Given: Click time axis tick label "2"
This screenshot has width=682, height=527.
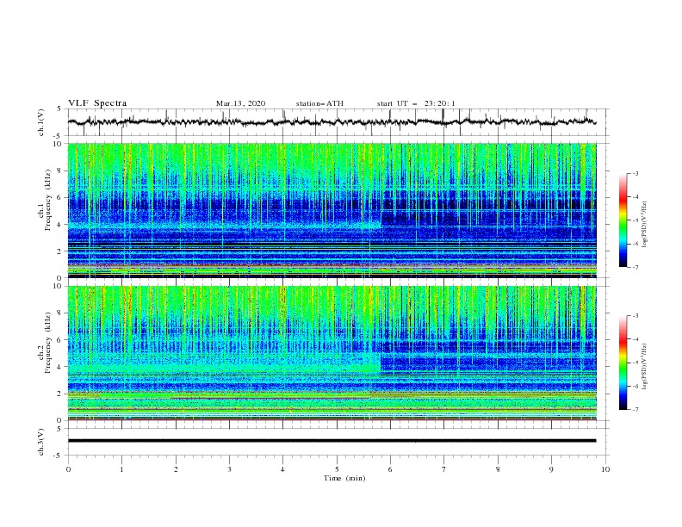Looking at the screenshot, I should tap(176, 469).
